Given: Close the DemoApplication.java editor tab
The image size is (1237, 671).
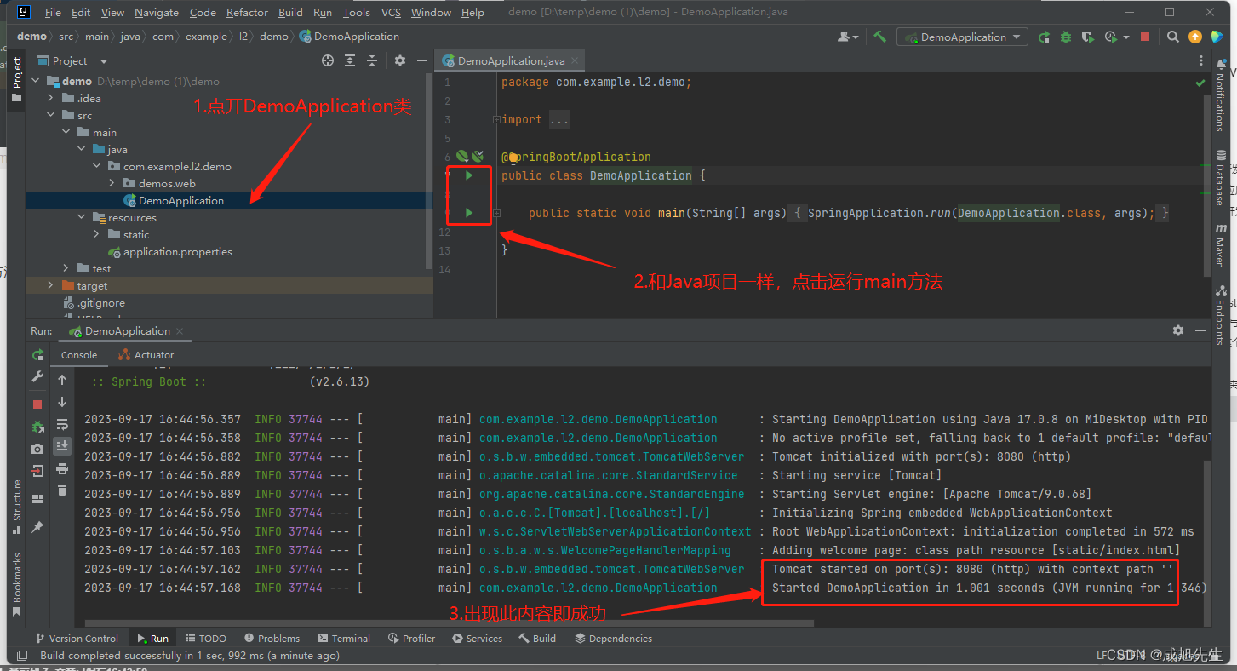Looking at the screenshot, I should pos(575,60).
